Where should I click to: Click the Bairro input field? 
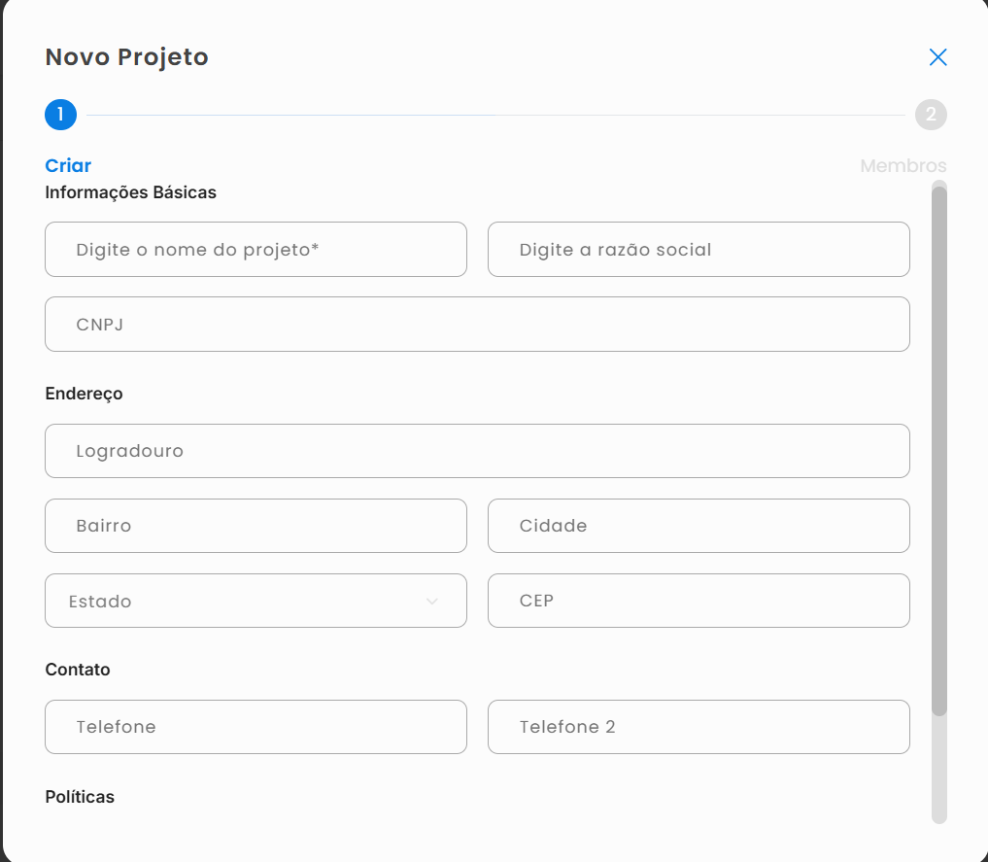click(256, 526)
